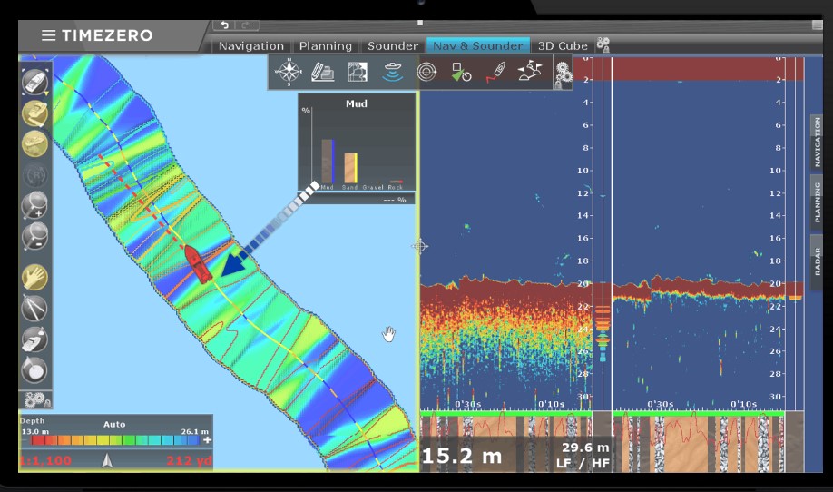This screenshot has width=833, height=492.
Task: Switch to the 3D Cube tab
Action: coord(563,45)
